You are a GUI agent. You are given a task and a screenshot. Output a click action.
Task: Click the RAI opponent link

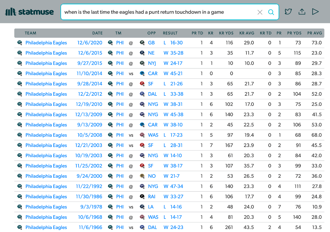tap(152, 197)
